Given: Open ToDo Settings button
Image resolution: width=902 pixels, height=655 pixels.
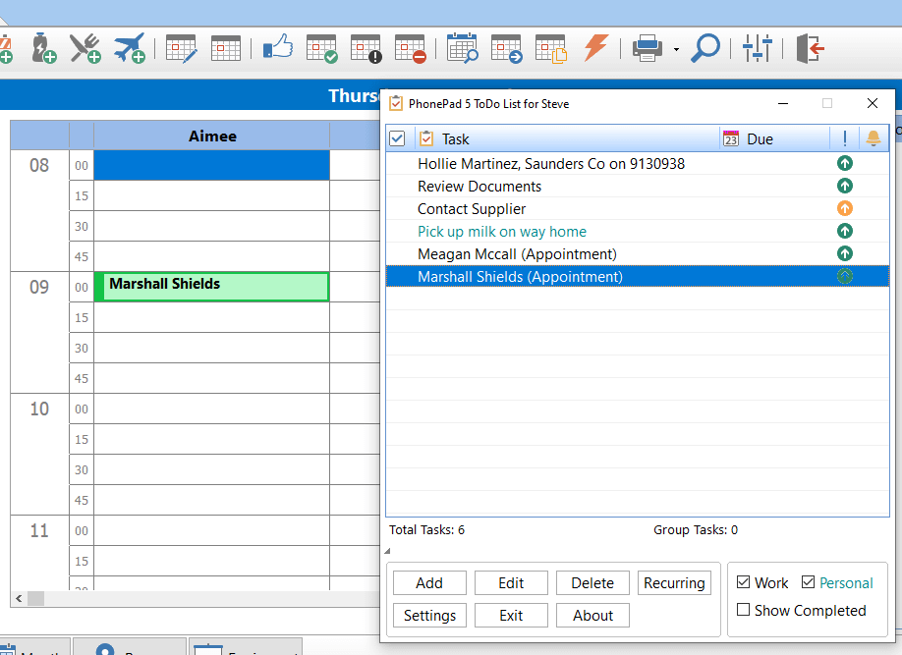Looking at the screenshot, I should click(429, 615).
